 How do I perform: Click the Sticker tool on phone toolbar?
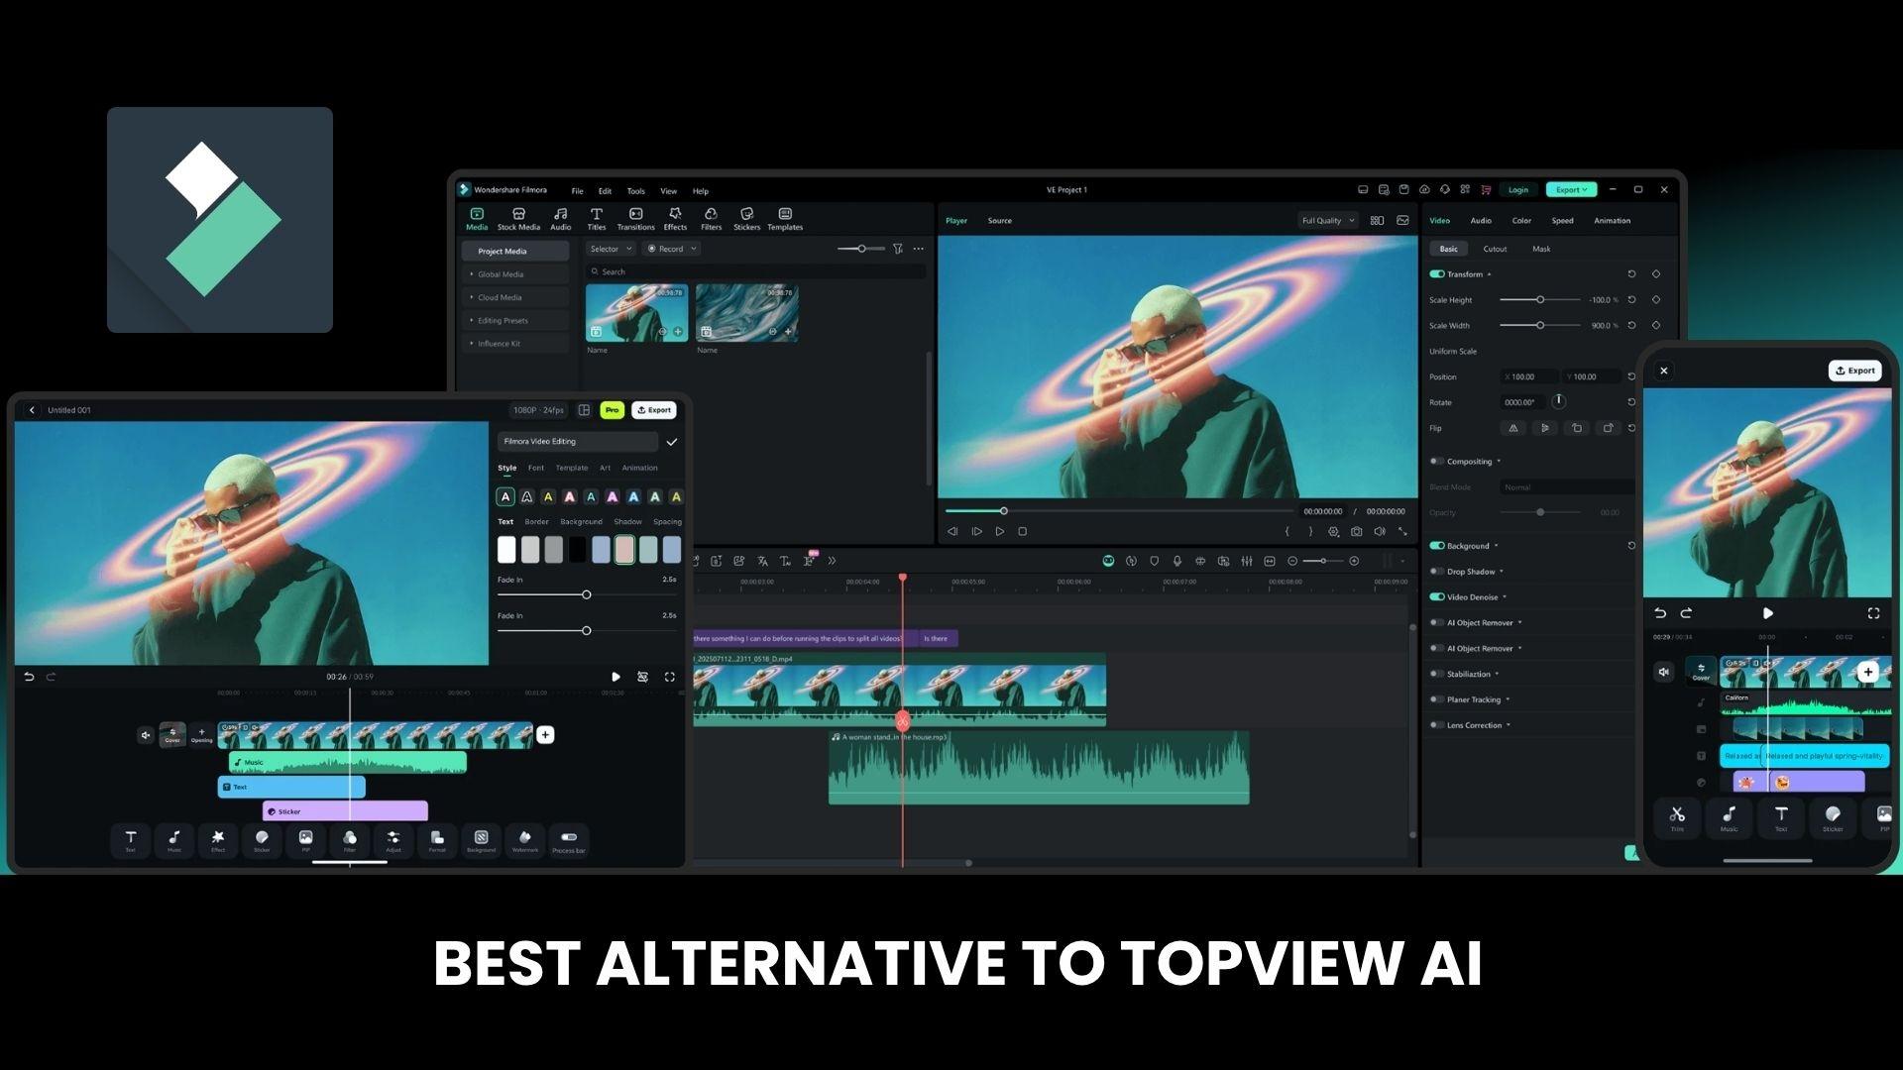pyautogui.click(x=1833, y=818)
